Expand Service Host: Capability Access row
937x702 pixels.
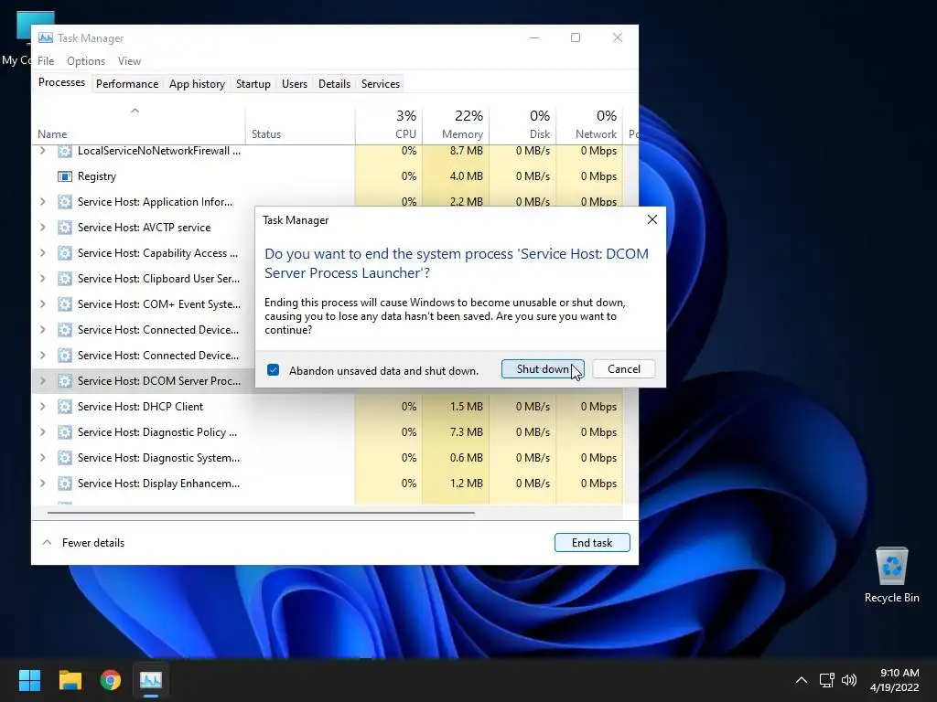pyautogui.click(x=42, y=253)
